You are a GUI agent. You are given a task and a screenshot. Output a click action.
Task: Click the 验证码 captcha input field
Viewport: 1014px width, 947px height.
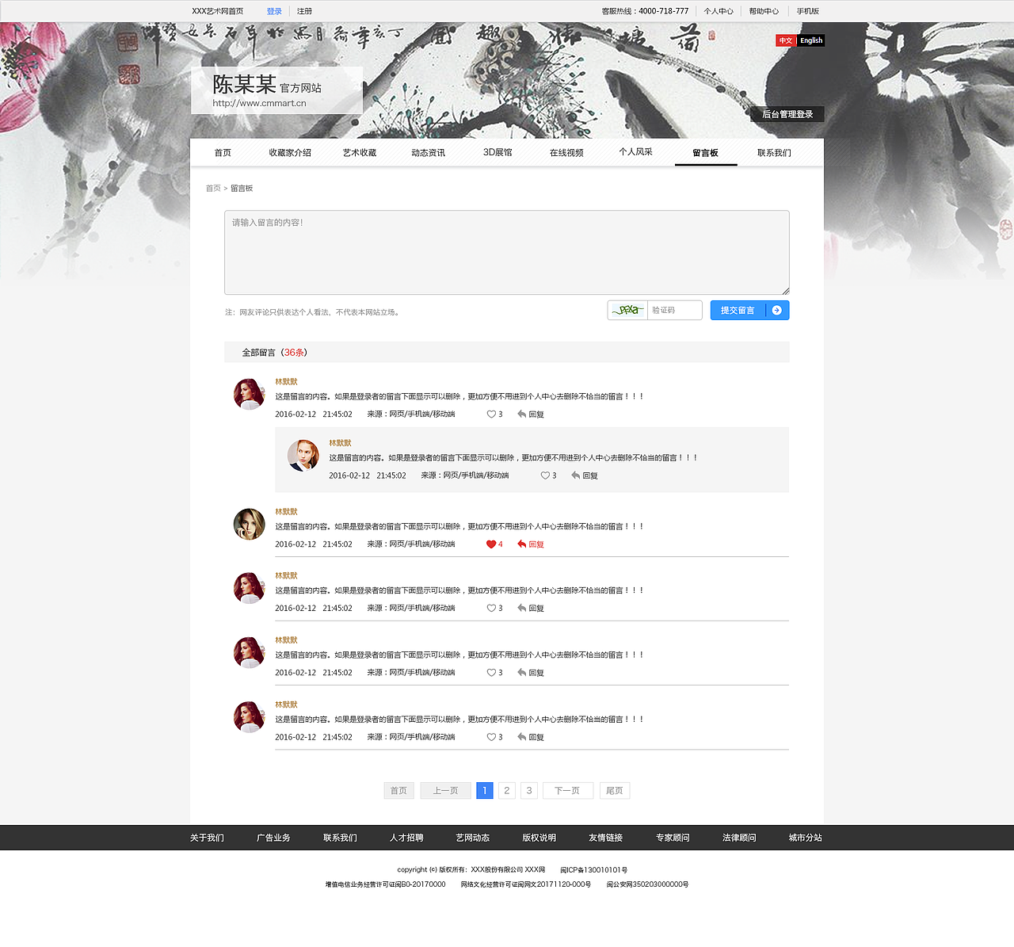click(x=675, y=311)
